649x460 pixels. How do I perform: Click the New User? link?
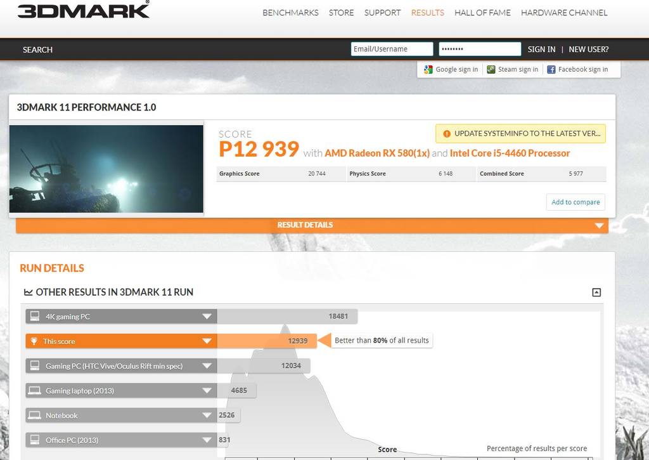589,49
